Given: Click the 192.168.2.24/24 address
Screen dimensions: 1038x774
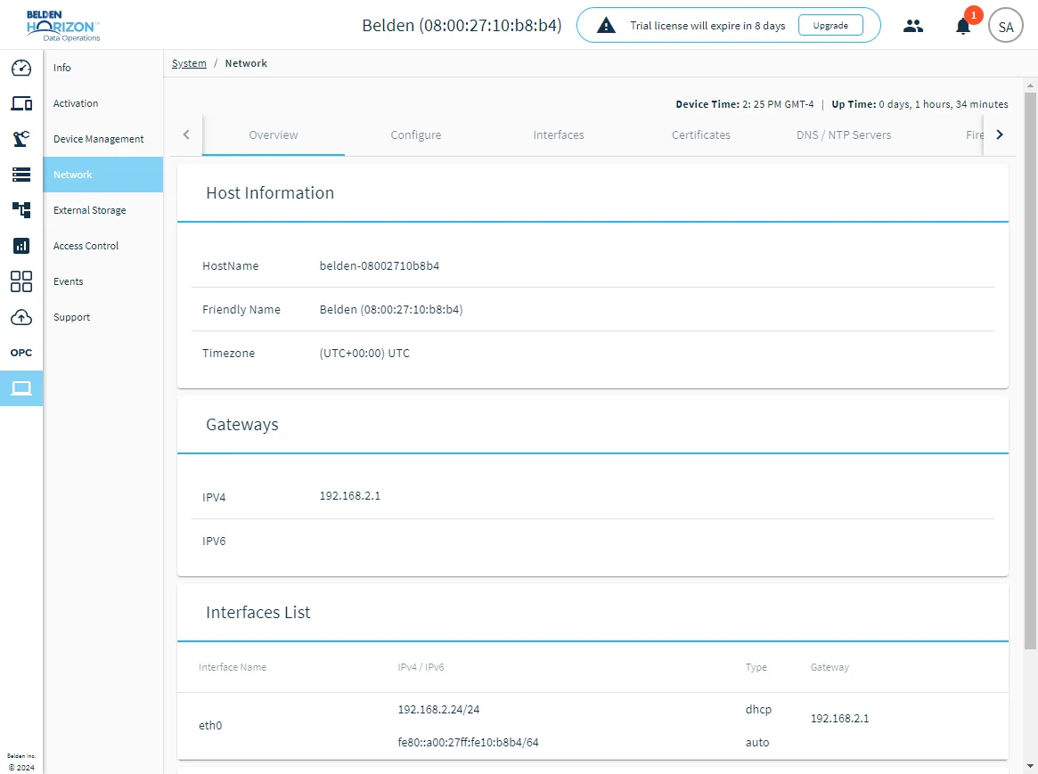Looking at the screenshot, I should 439,710.
